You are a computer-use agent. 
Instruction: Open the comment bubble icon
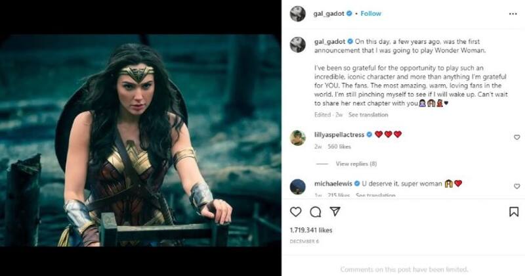(316, 212)
